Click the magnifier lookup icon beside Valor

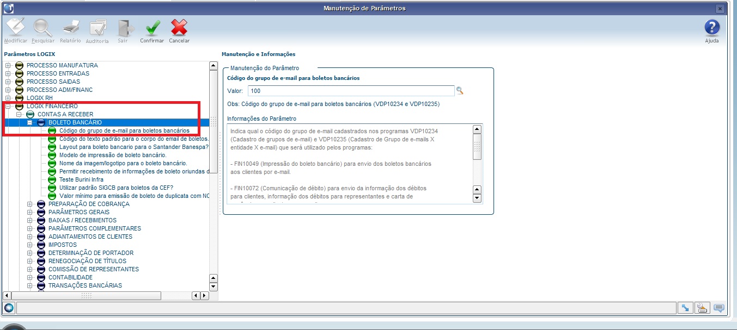460,91
